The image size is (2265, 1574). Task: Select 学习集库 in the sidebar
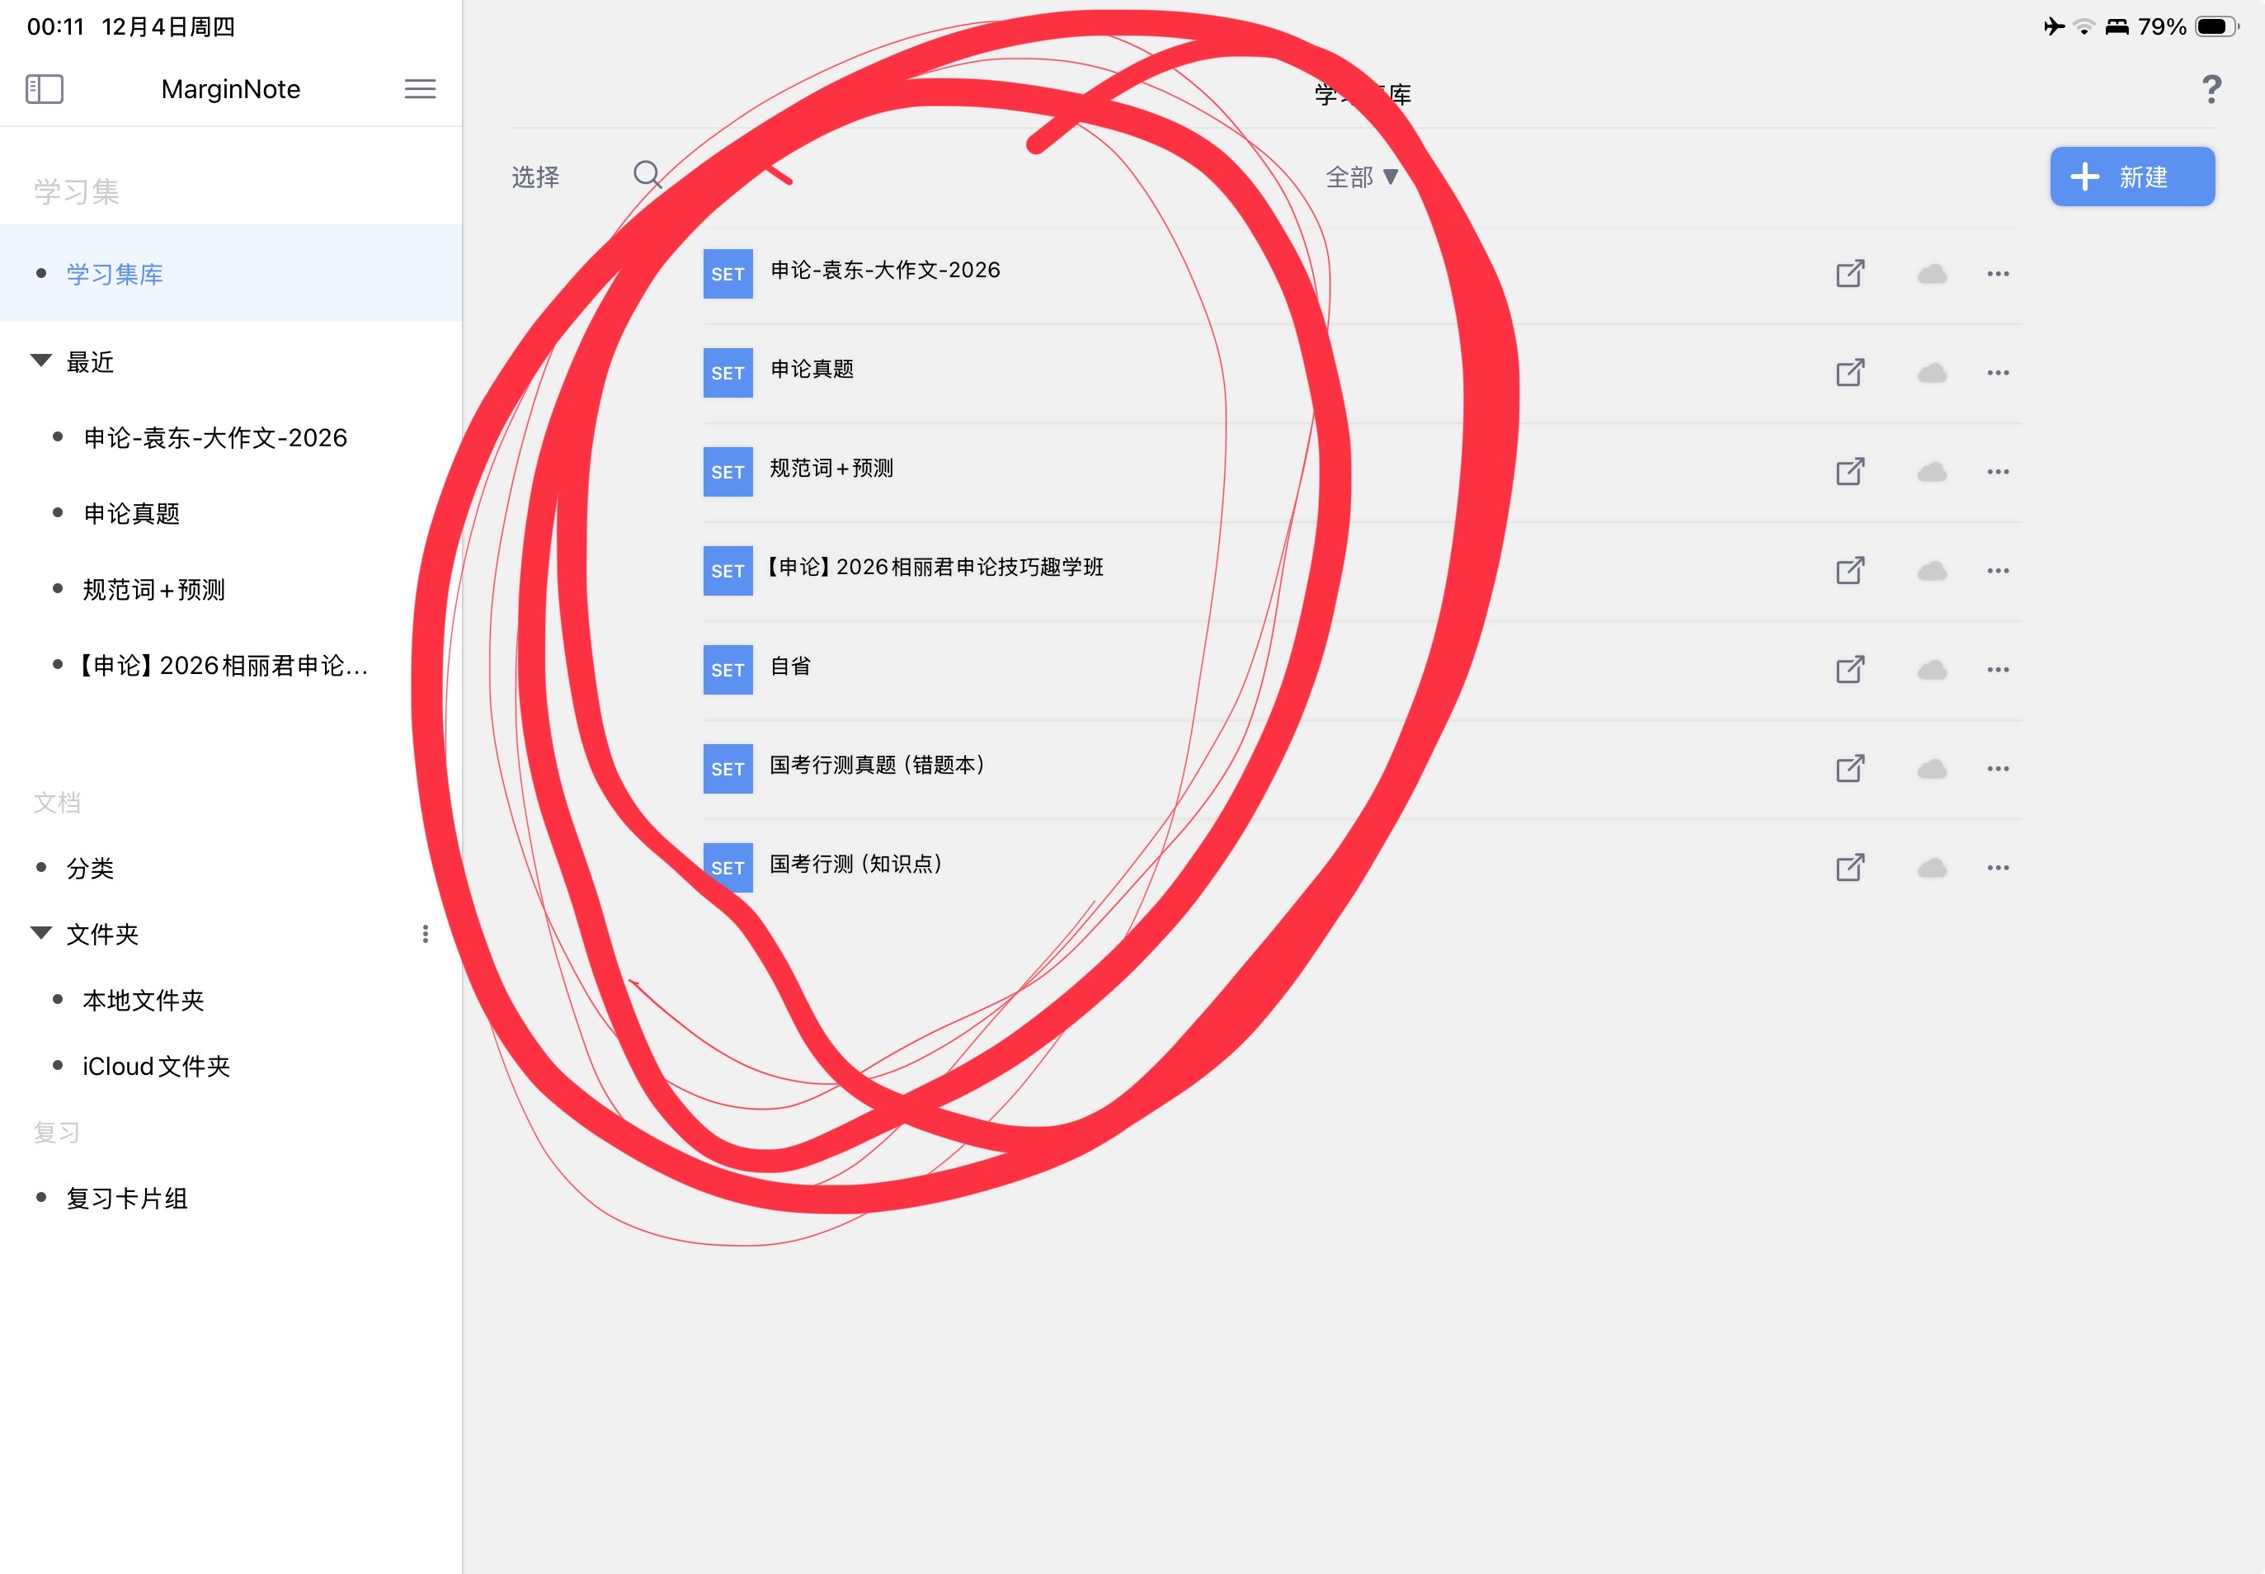(115, 274)
